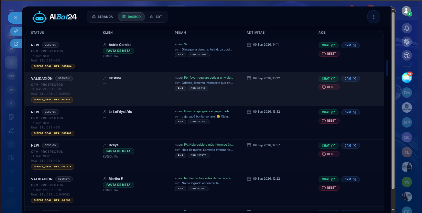This screenshot has height=213, width=422.
Task: Click Reset in Martha E's row
Action: point(329,188)
